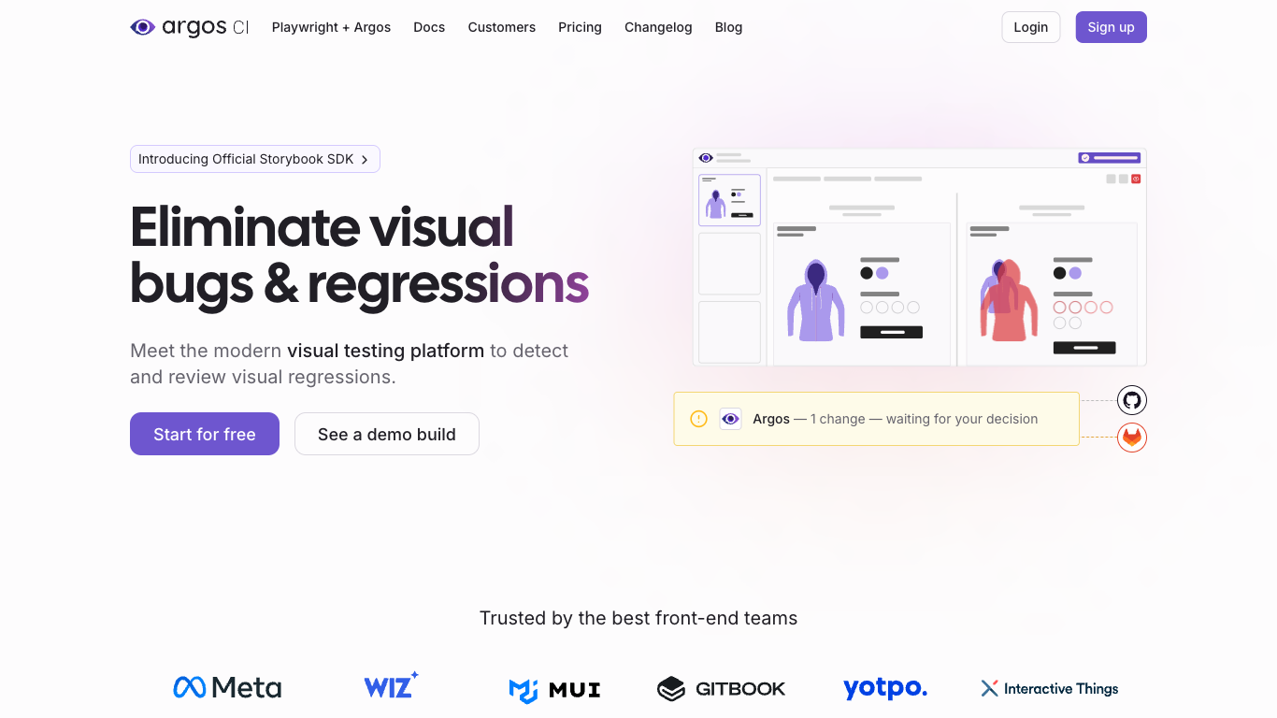Click the Trusted by the best front-end teams text

point(638,618)
